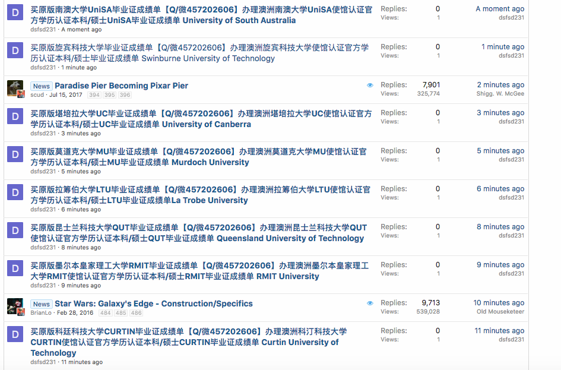Click the 7,901 replies count
Viewport: 561px width, 370px height.
point(431,85)
